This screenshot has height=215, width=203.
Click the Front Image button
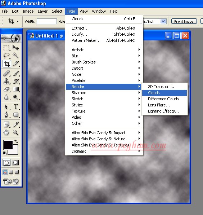pos(184,21)
